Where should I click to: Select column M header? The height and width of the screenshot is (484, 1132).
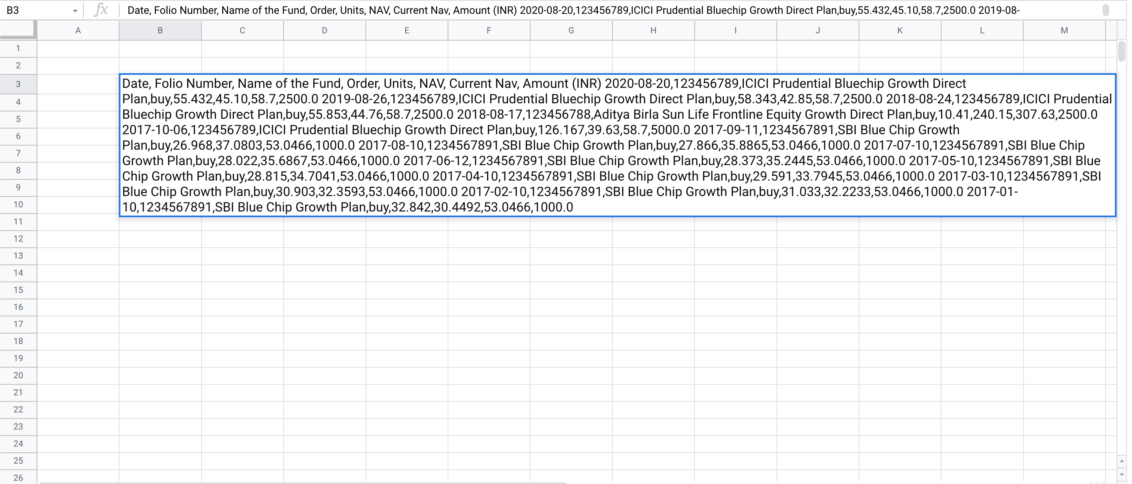pos(1064,31)
